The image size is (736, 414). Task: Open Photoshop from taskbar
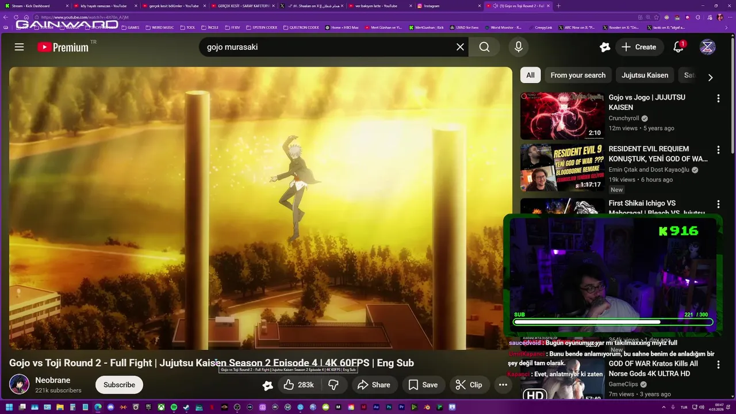389,407
